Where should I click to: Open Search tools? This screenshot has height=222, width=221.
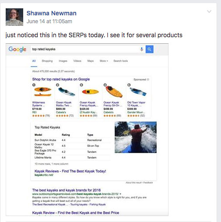pyautogui.click(x=121, y=61)
